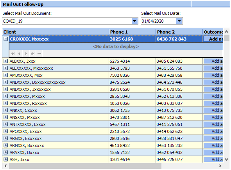Sort by the Phone 2 column header

coord(179,32)
